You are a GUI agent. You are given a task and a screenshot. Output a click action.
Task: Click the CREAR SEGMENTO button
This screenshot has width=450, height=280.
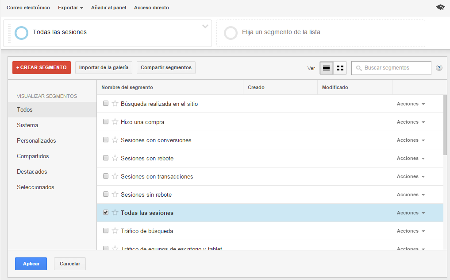coord(41,68)
